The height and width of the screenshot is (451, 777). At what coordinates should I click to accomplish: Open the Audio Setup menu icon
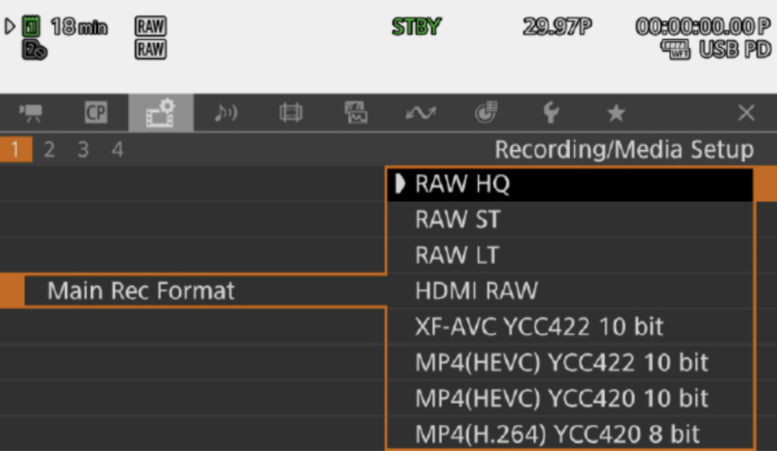click(x=226, y=114)
